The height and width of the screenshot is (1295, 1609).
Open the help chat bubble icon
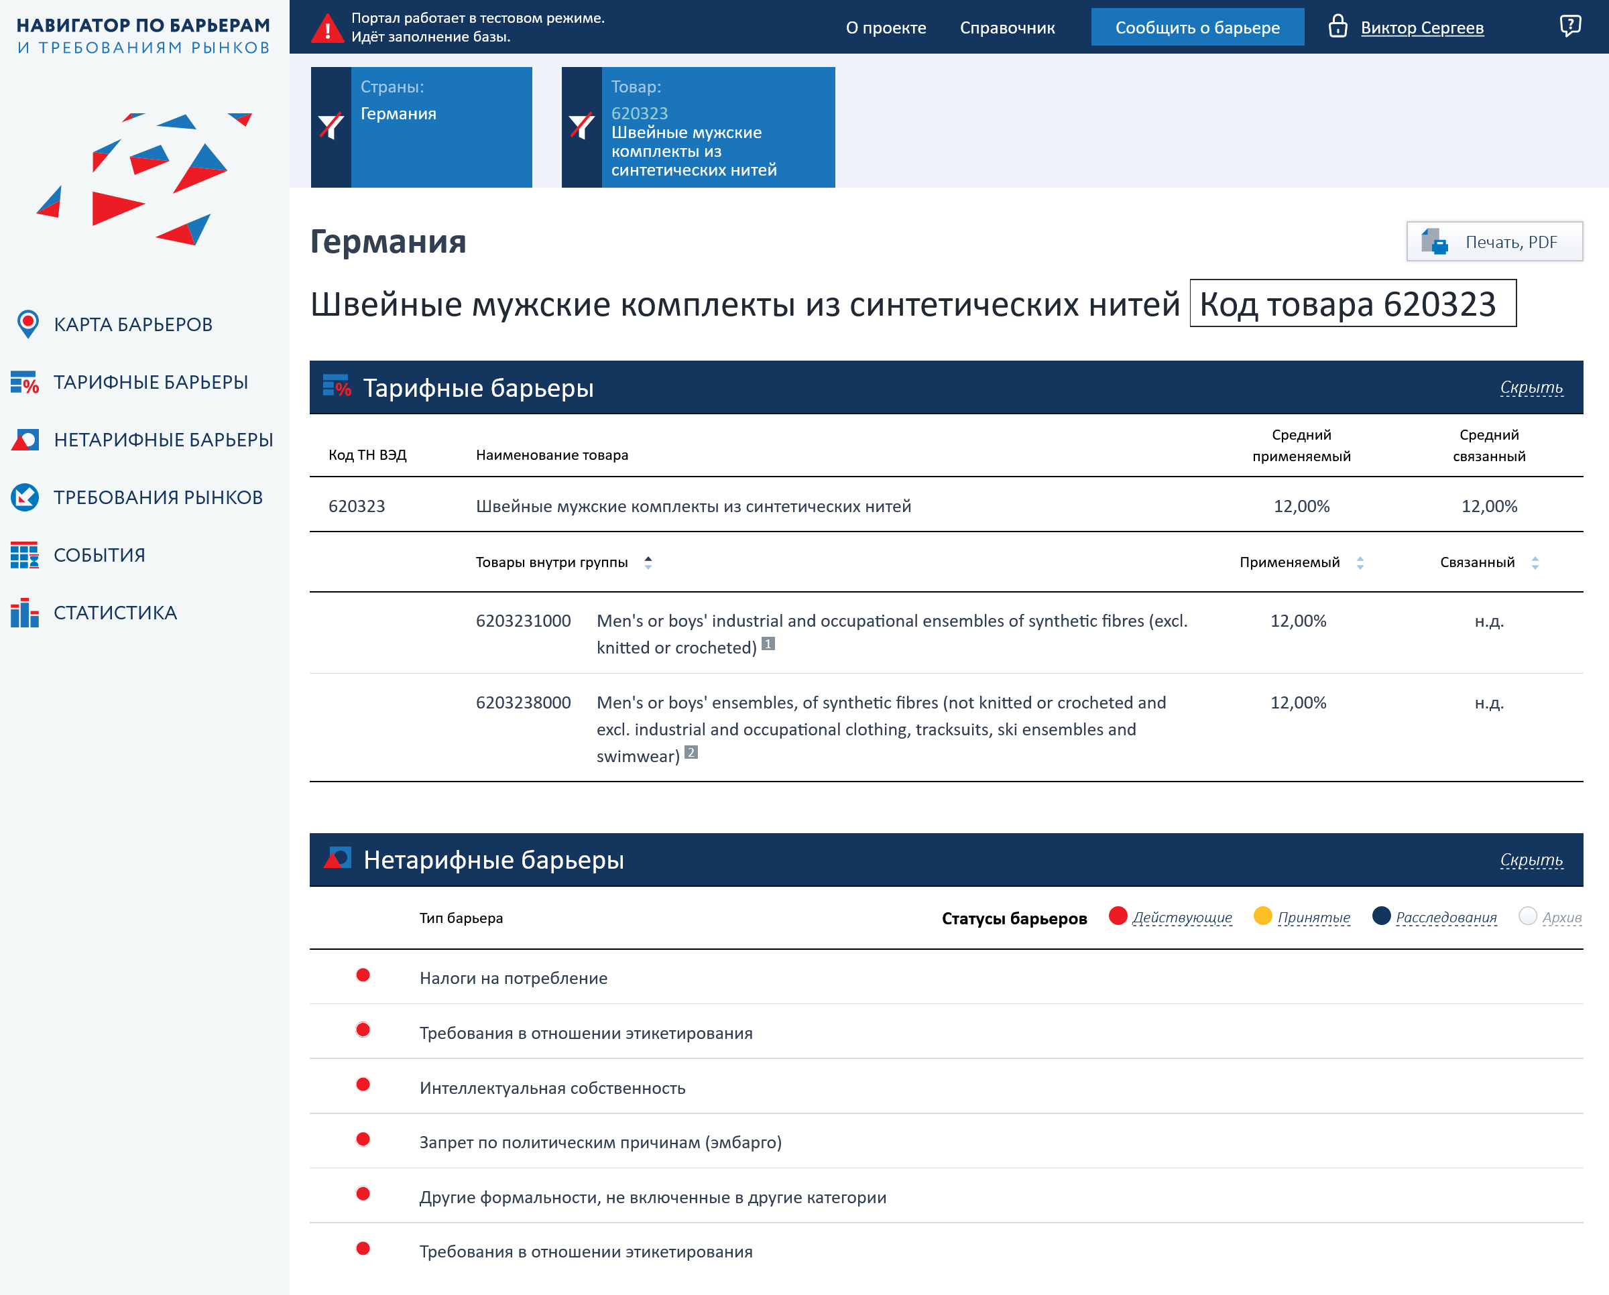[1570, 26]
